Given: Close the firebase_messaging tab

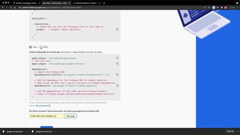Looking at the screenshot, I should point(40,3).
